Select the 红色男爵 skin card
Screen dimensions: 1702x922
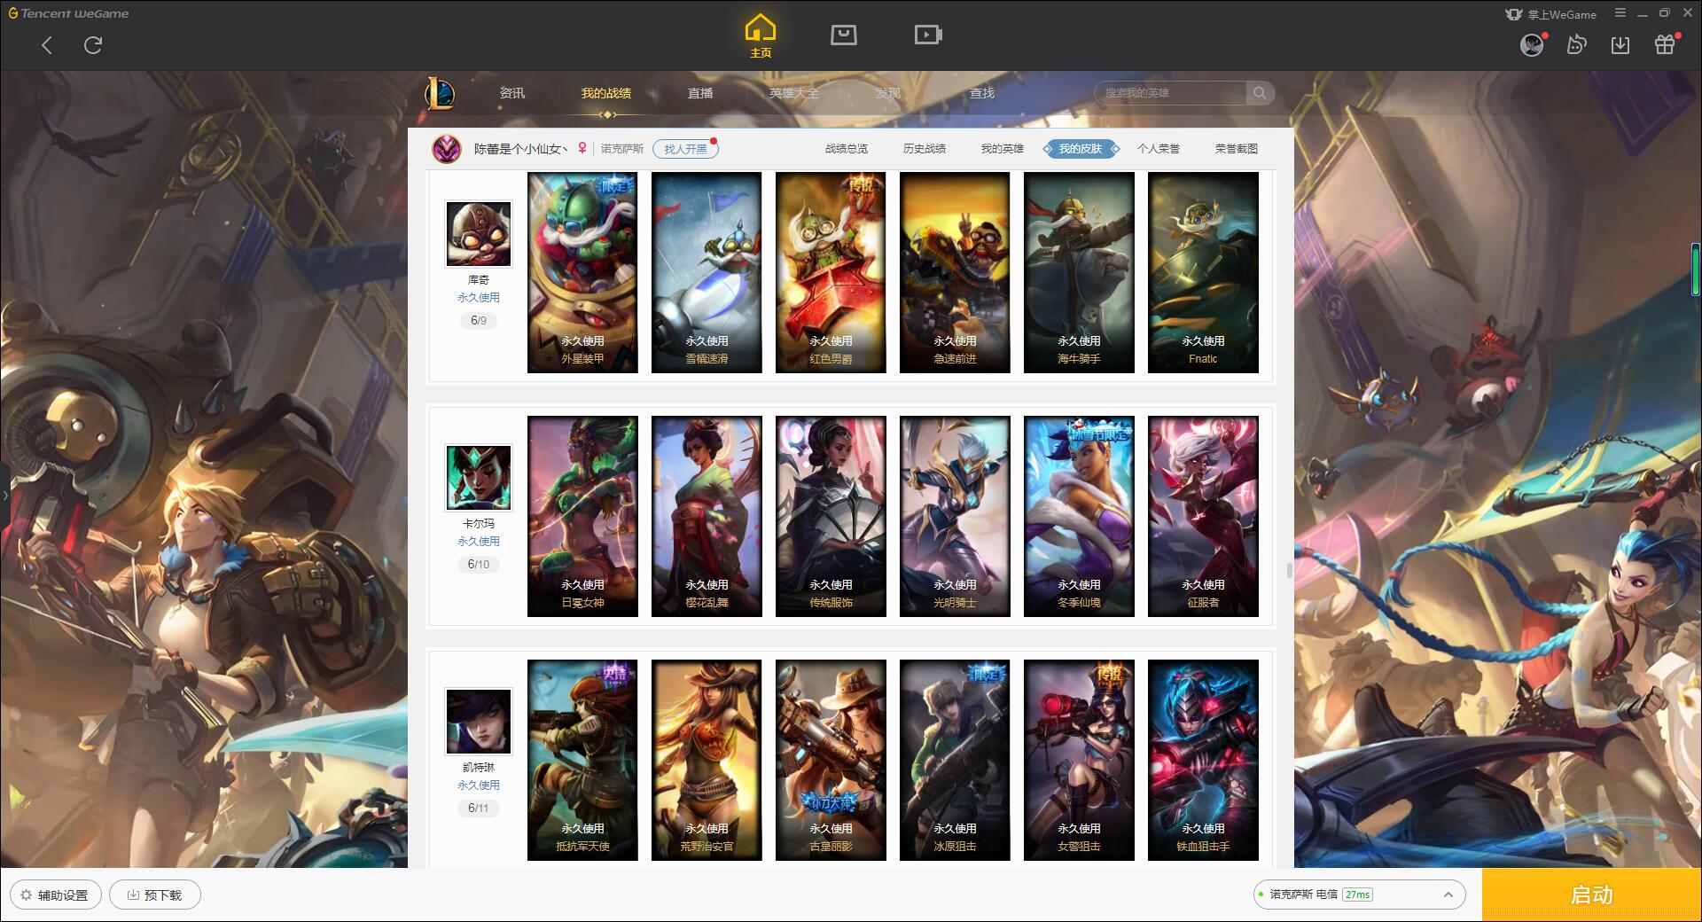click(x=831, y=272)
